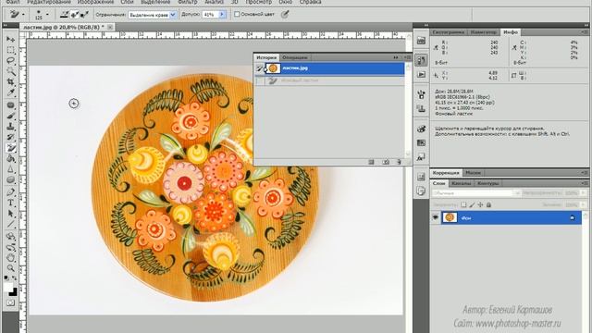Select the Crop tool
The height and width of the screenshot is (333, 592).
click(x=10, y=82)
